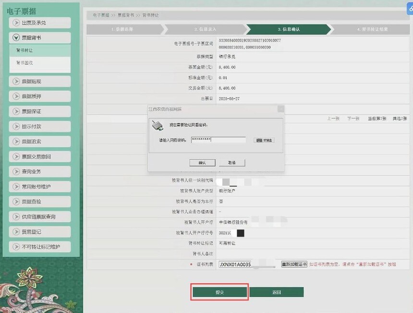Click step 2 信息录入 tab

tap(206, 29)
